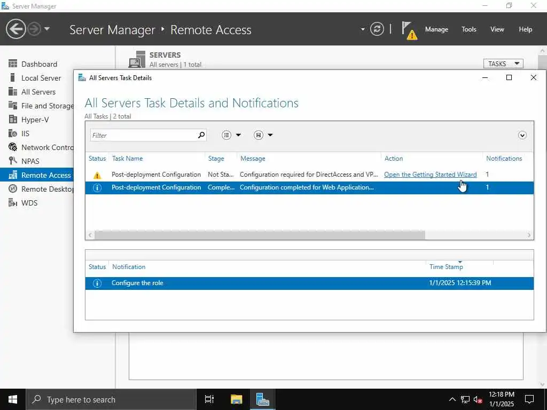This screenshot has width=547, height=410.
Task: Click the Hyper-V icon in sidebar
Action: point(13,119)
